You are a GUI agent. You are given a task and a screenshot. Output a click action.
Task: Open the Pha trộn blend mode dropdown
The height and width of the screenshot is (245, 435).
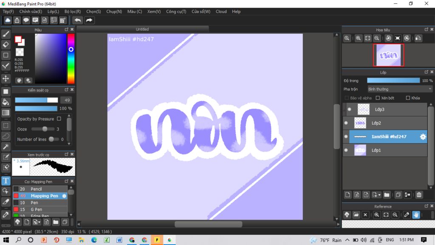point(400,89)
